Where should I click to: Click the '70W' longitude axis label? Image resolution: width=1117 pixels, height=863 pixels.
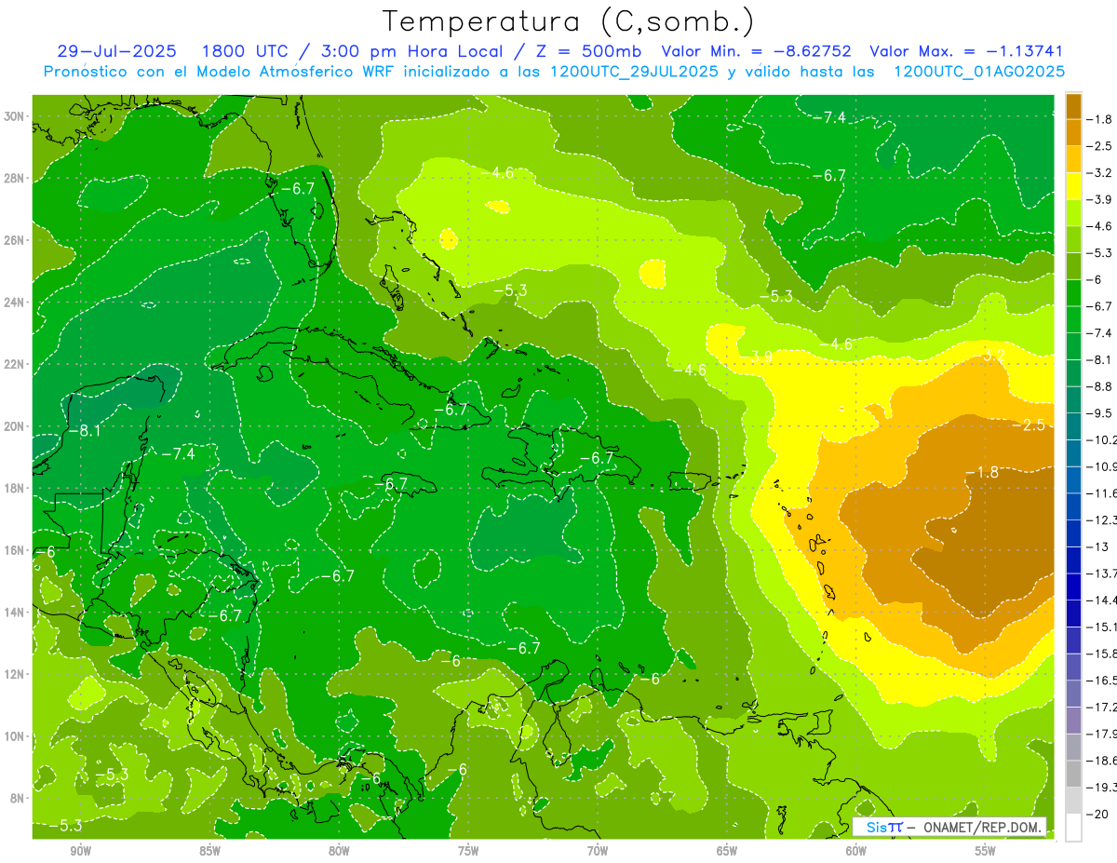[598, 851]
